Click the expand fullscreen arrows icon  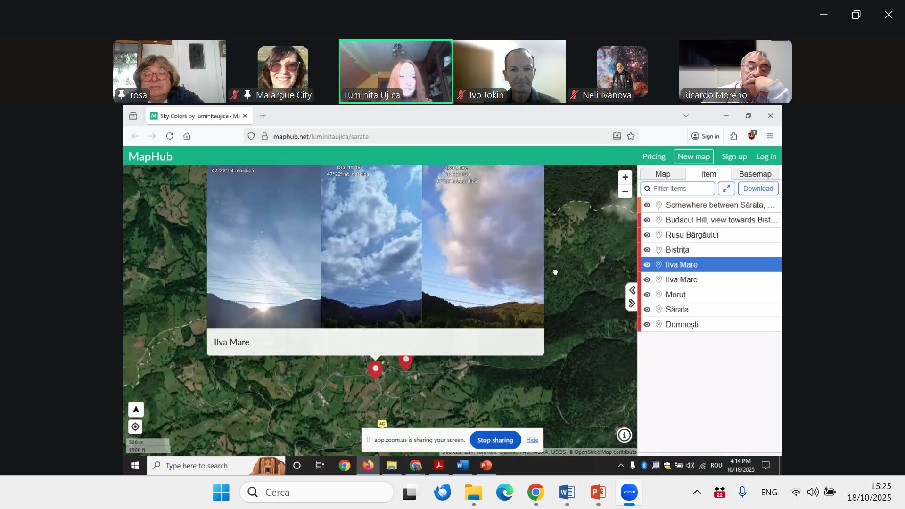tap(726, 189)
